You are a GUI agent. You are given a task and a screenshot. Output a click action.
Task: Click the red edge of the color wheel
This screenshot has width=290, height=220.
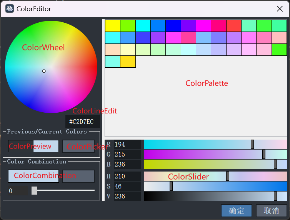pyautogui.click(x=96, y=67)
